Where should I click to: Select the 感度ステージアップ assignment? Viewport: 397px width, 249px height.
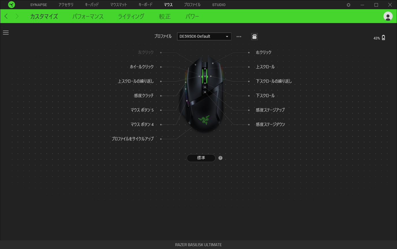pos(270,110)
